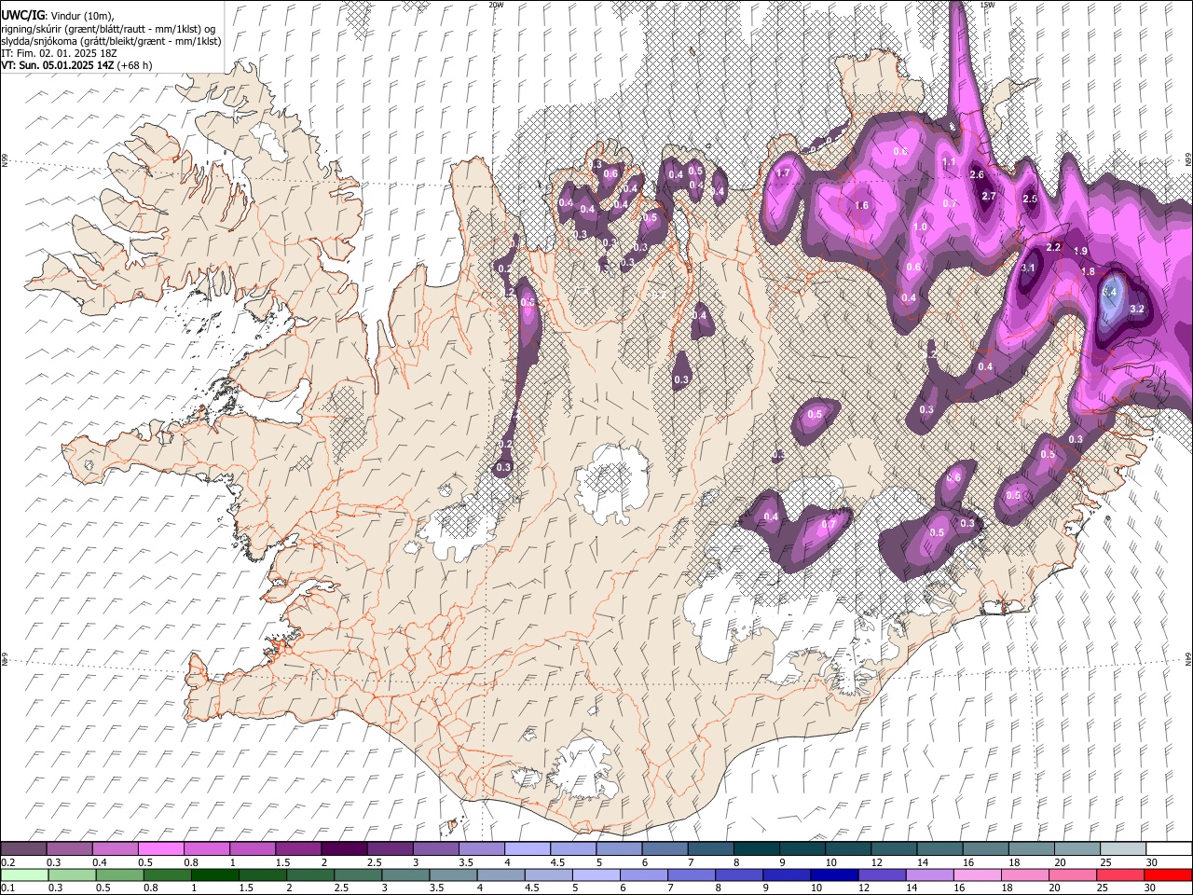1193x895 pixels.
Task: Click the 'rigning/skúrir' legend description line
Action: [x=108, y=29]
